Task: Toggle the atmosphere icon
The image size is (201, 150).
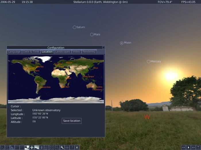Action: pyautogui.click(x=37, y=147)
